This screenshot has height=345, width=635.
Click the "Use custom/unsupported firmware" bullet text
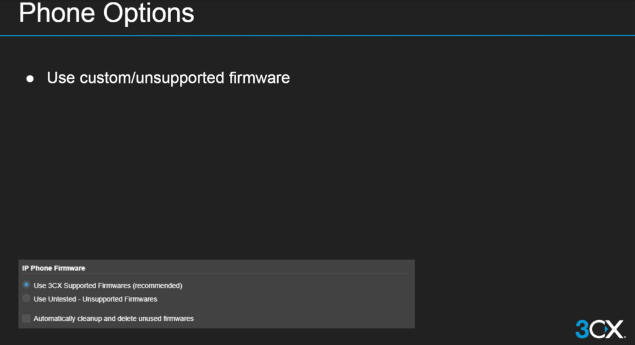pos(168,79)
